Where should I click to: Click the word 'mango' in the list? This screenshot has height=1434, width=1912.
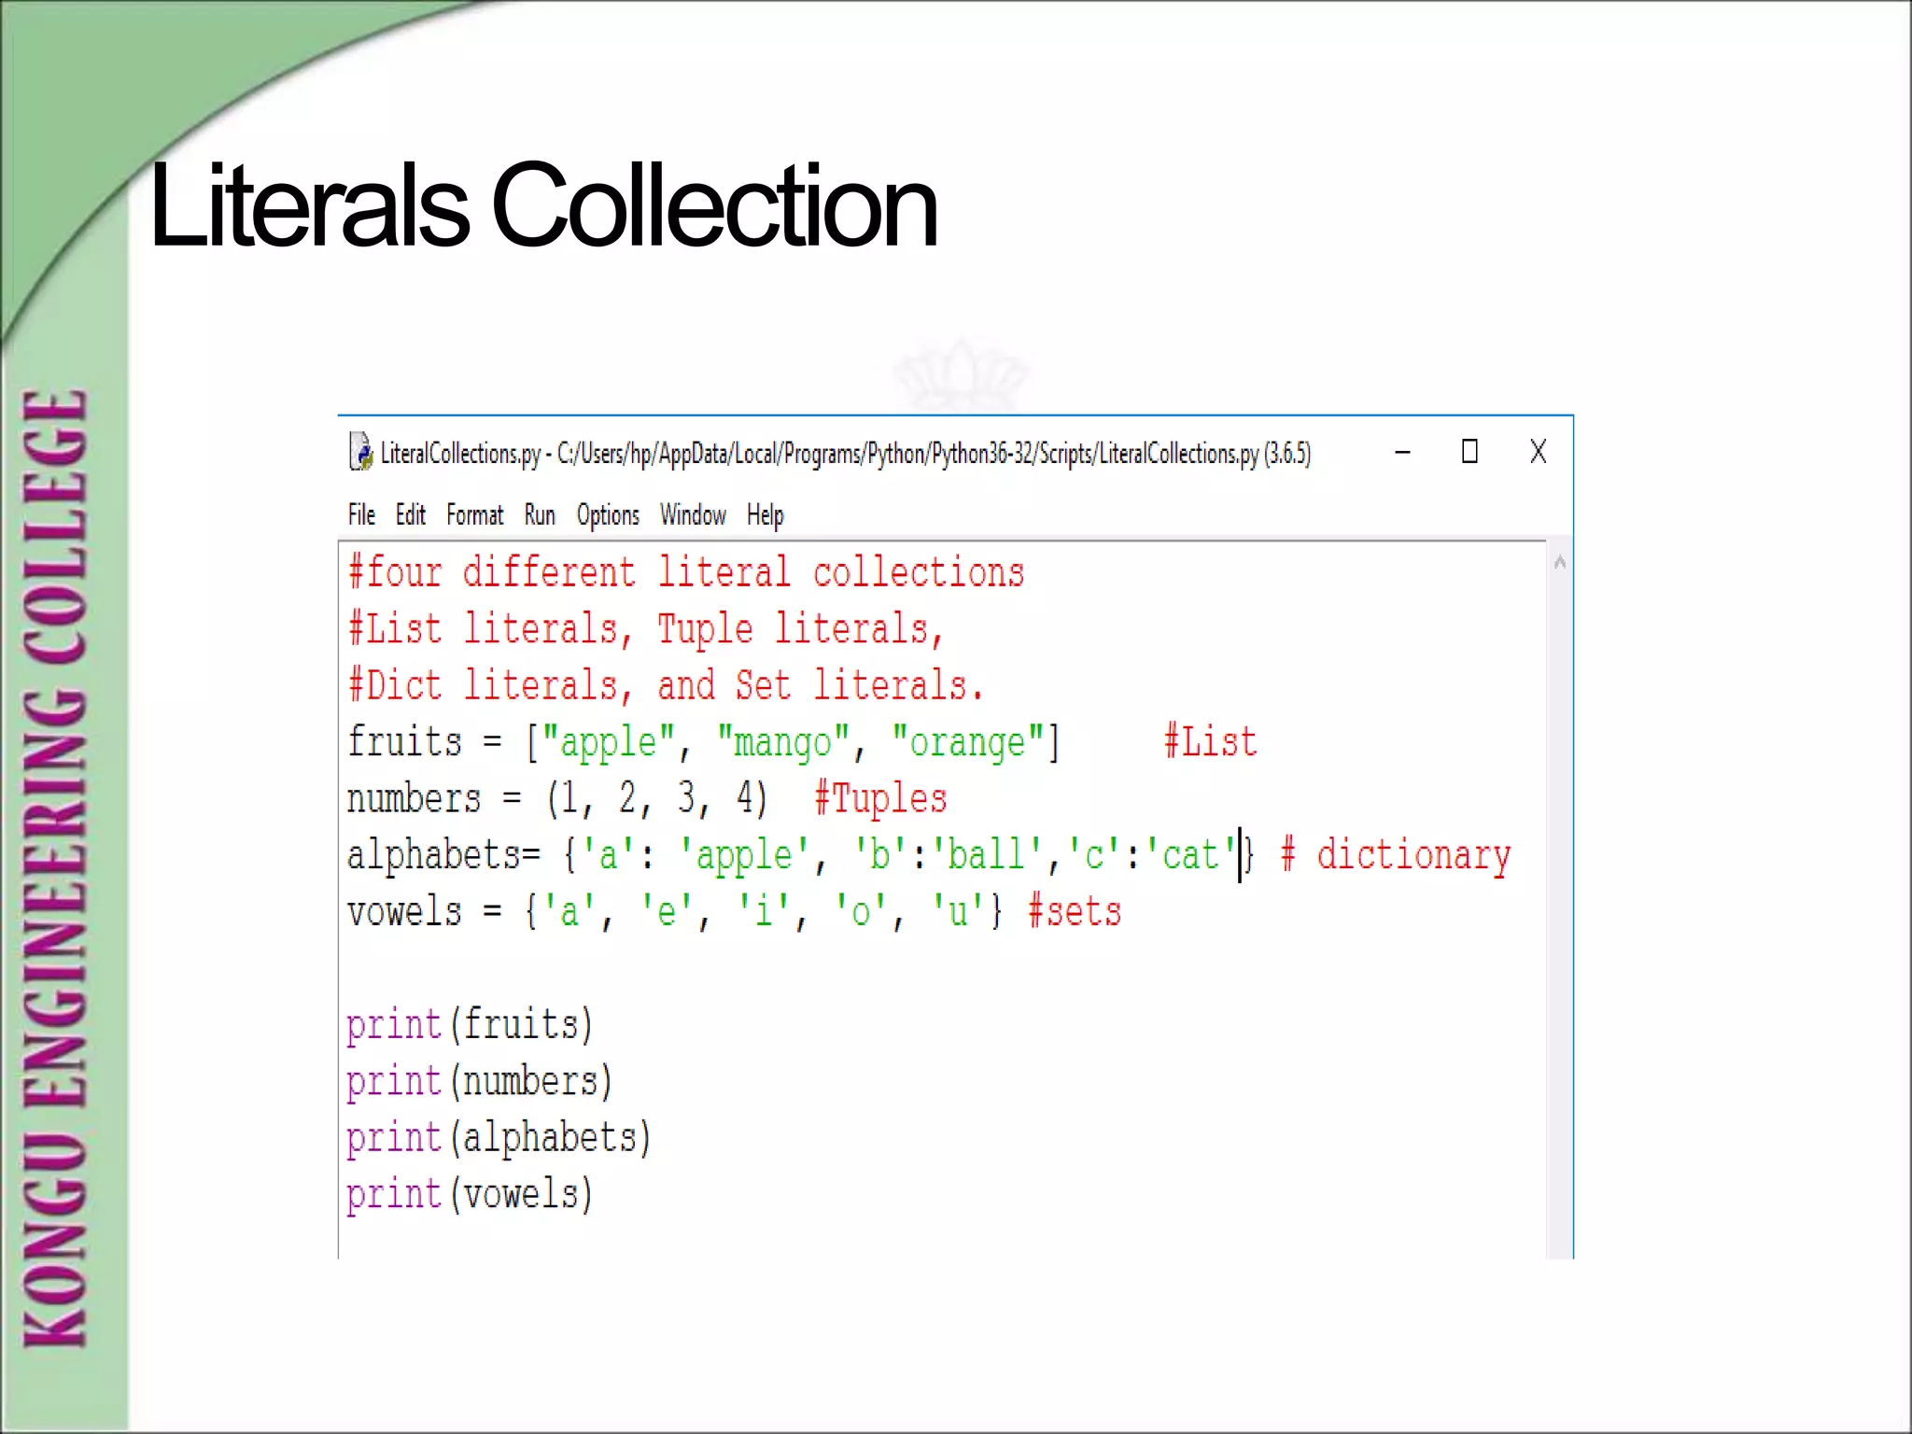click(782, 743)
